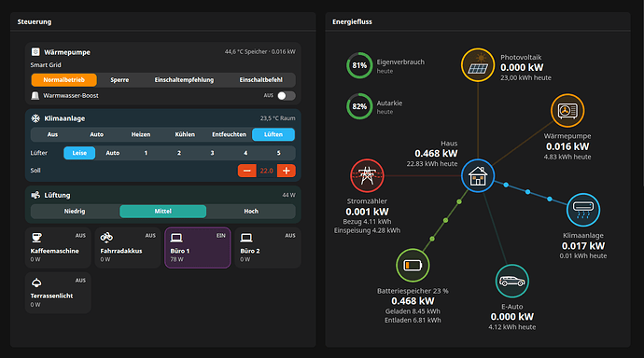The height and width of the screenshot is (358, 644).
Task: Set Lüfter speed to Leise
Action: [x=79, y=153]
